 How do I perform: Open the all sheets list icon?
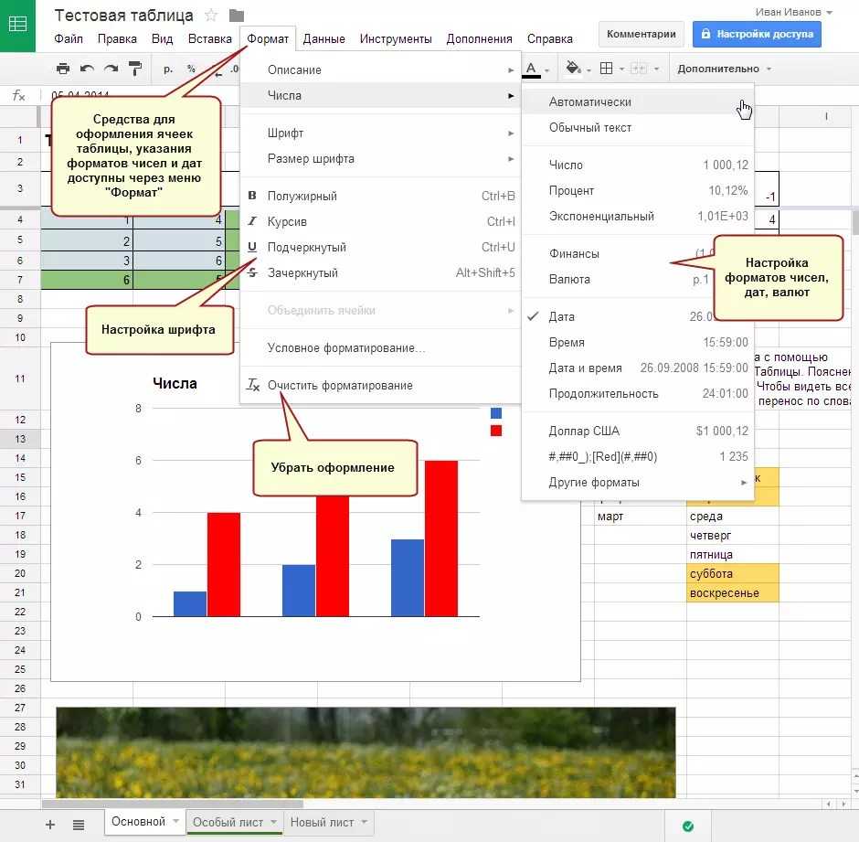pos(79,824)
